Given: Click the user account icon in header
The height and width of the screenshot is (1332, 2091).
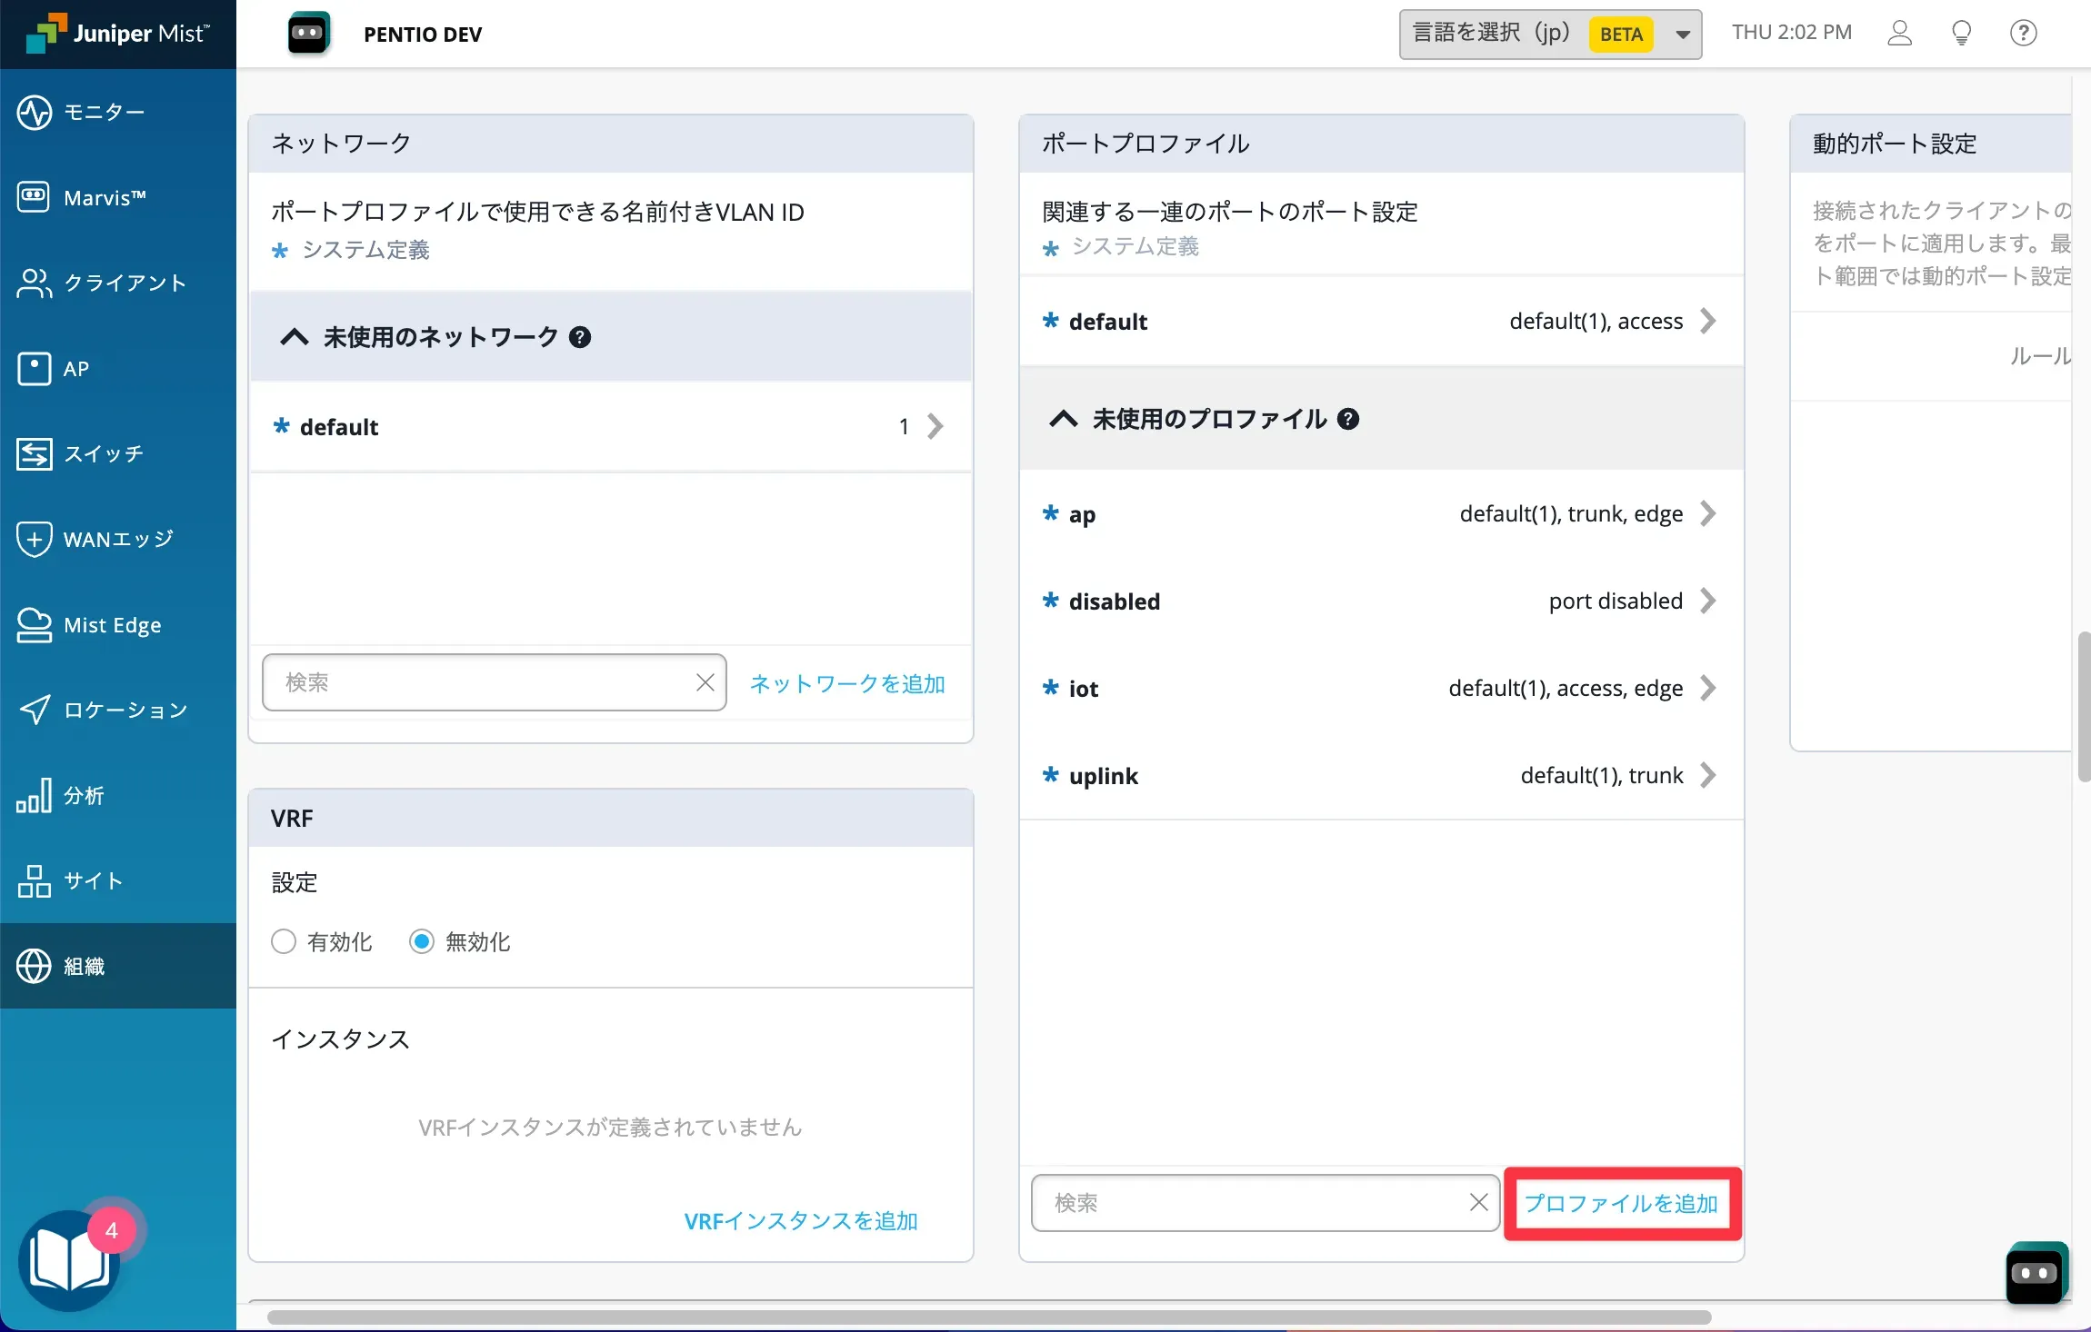Looking at the screenshot, I should 1899,34.
